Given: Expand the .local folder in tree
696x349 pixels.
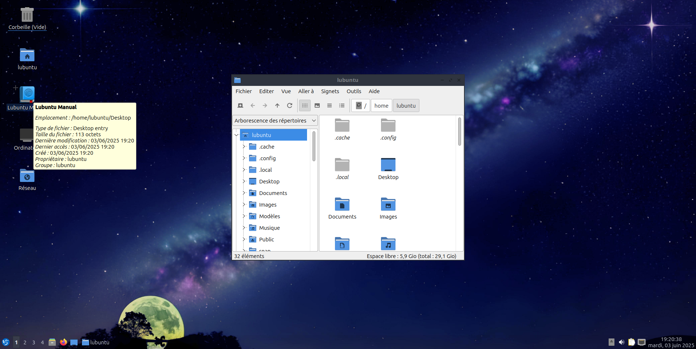Looking at the screenshot, I should point(244,170).
